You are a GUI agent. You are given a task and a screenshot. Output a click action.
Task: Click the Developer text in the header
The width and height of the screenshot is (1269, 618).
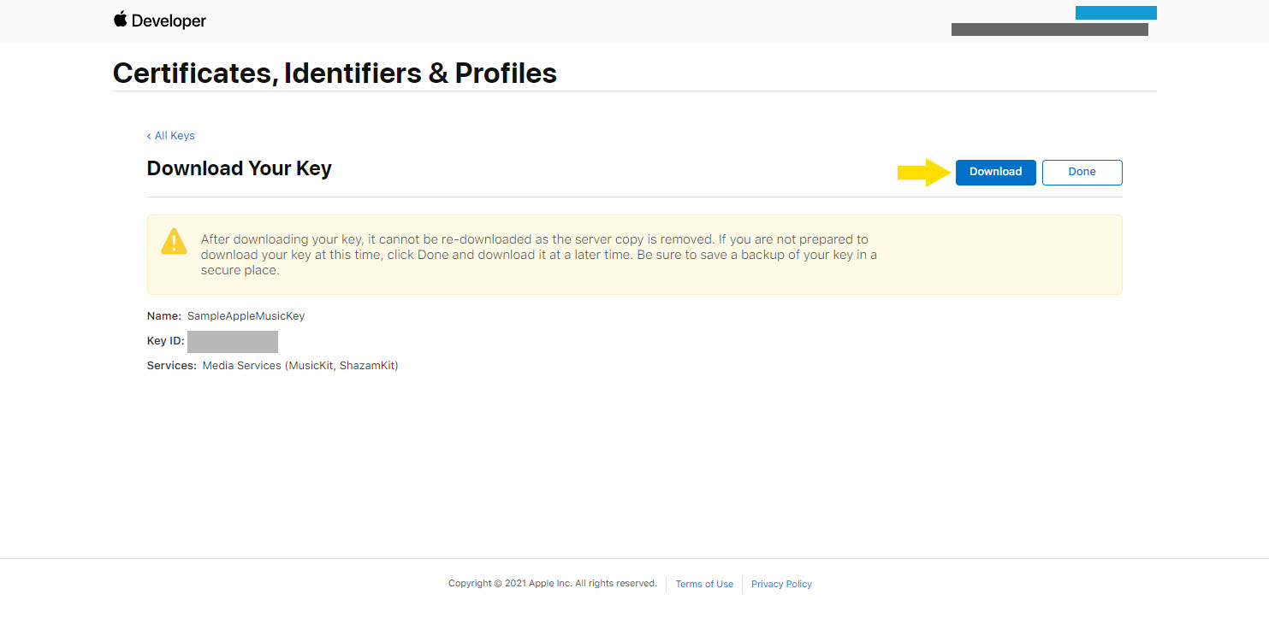click(x=169, y=21)
